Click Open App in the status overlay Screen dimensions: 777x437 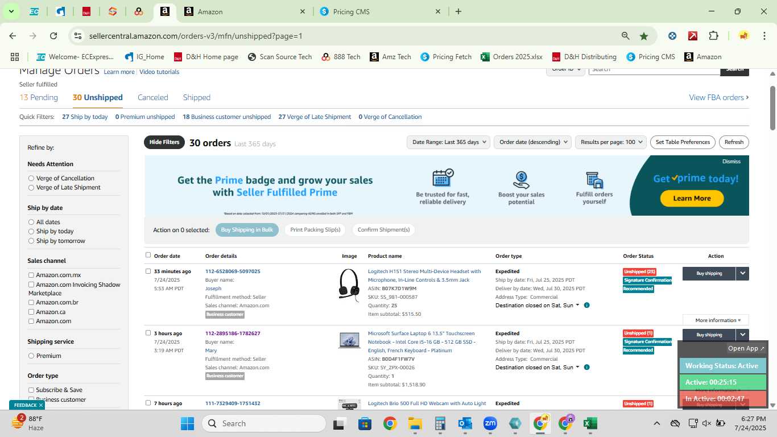pos(746,348)
